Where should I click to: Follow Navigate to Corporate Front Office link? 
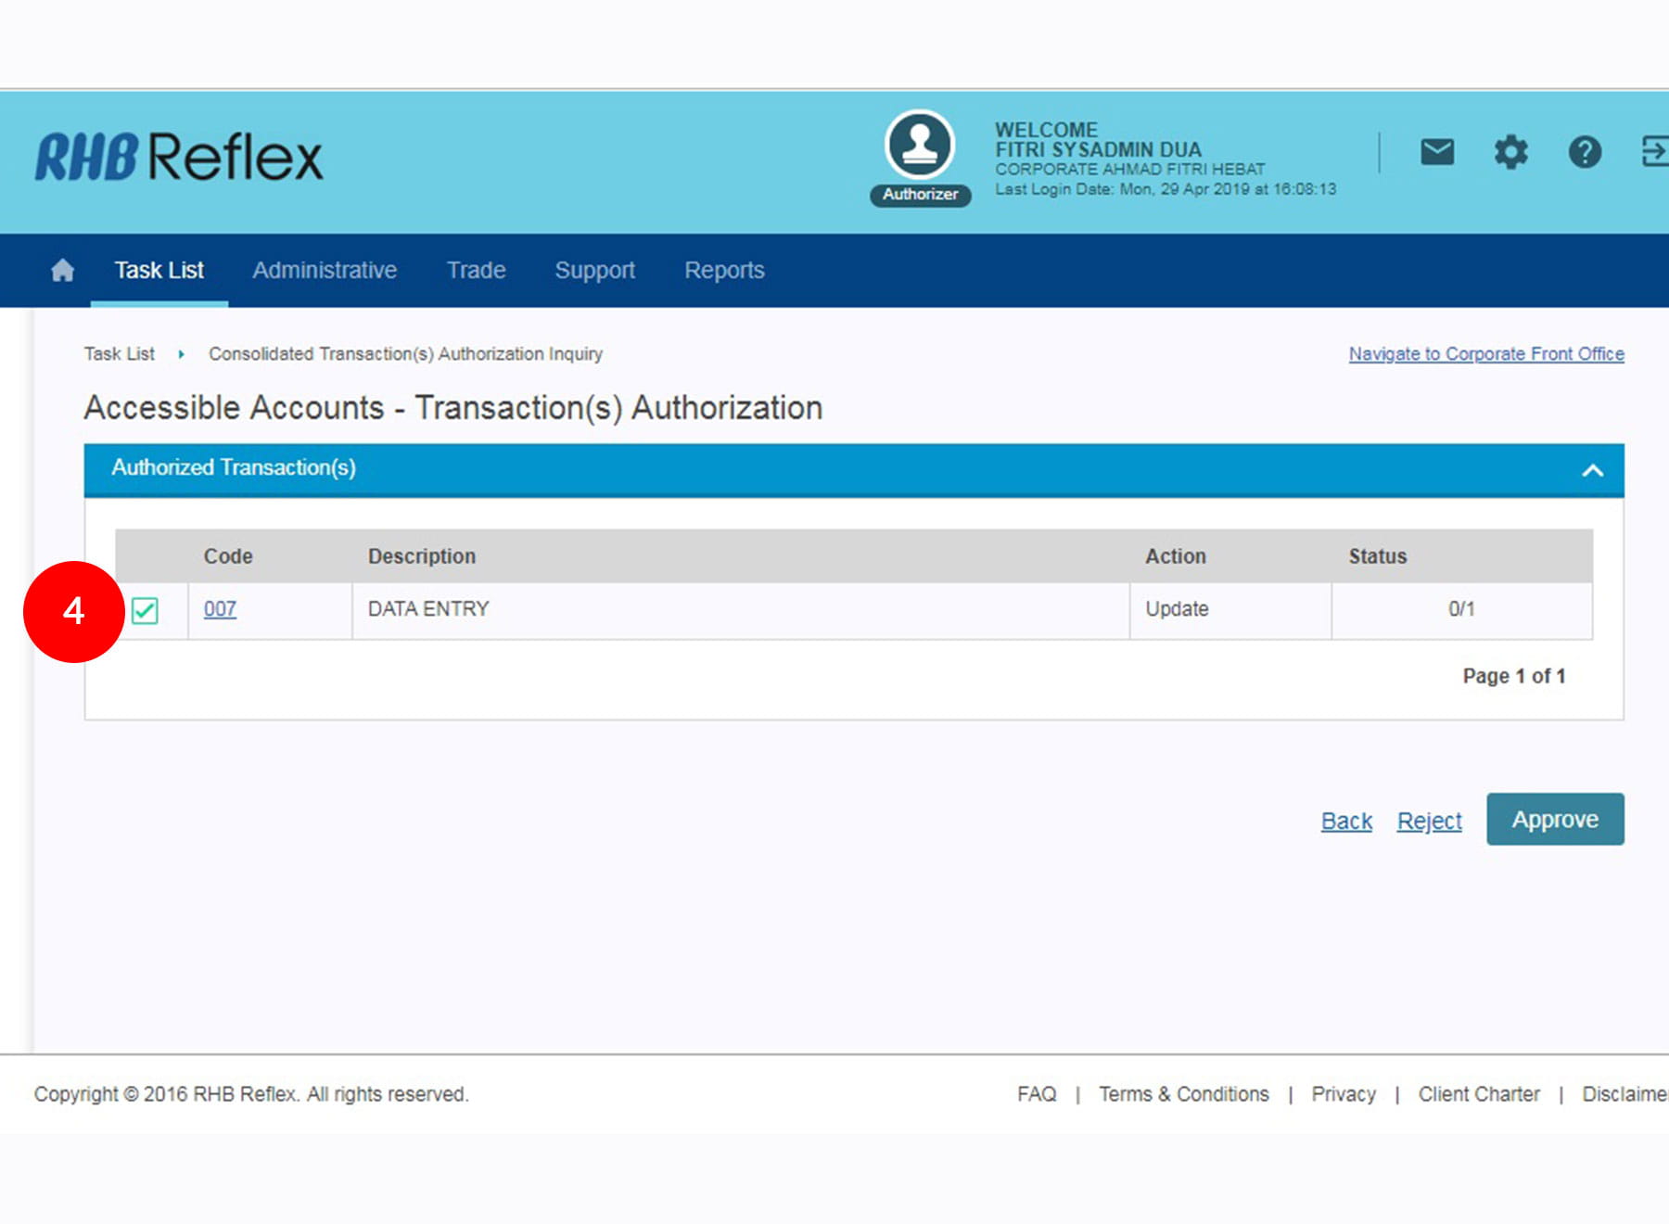click(1485, 353)
